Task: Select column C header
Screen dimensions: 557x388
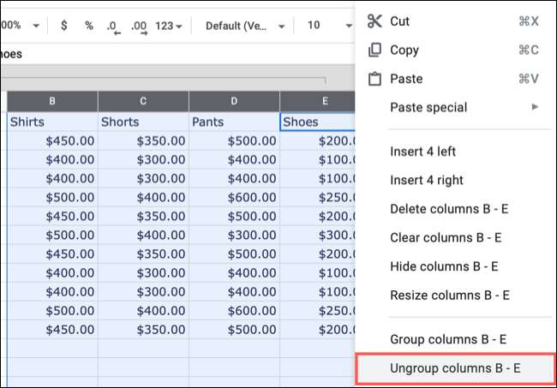Action: pos(143,101)
